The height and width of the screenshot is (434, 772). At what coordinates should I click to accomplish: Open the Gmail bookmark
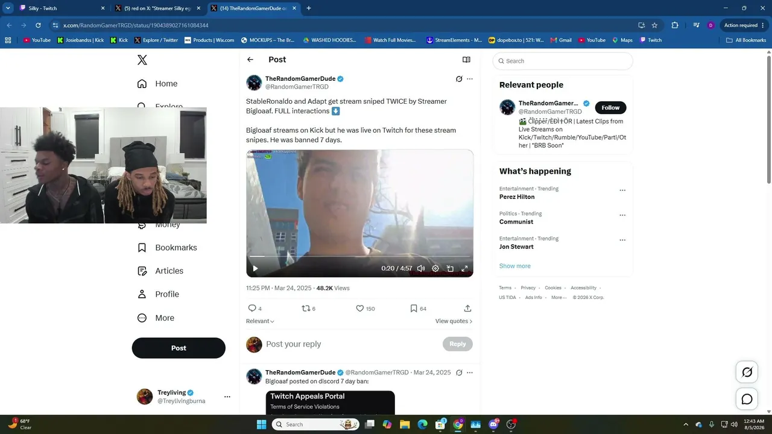point(560,40)
